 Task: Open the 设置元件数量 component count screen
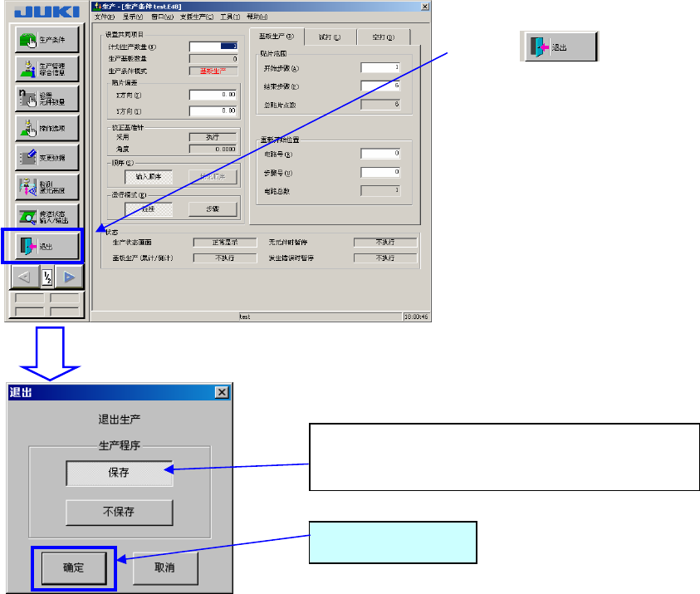coord(47,99)
